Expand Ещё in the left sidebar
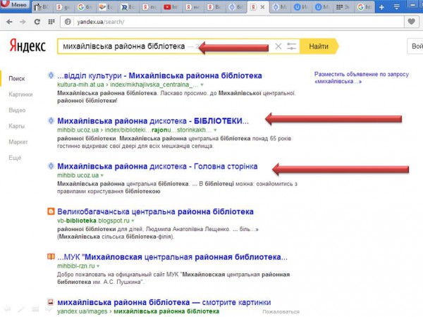423x317 pixels. pos(15,158)
